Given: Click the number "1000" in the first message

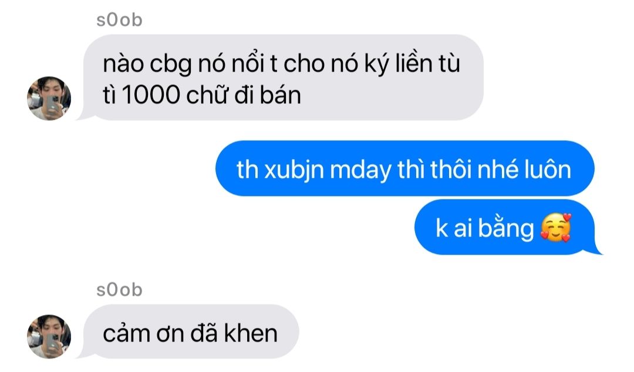Looking at the screenshot, I should [x=150, y=96].
